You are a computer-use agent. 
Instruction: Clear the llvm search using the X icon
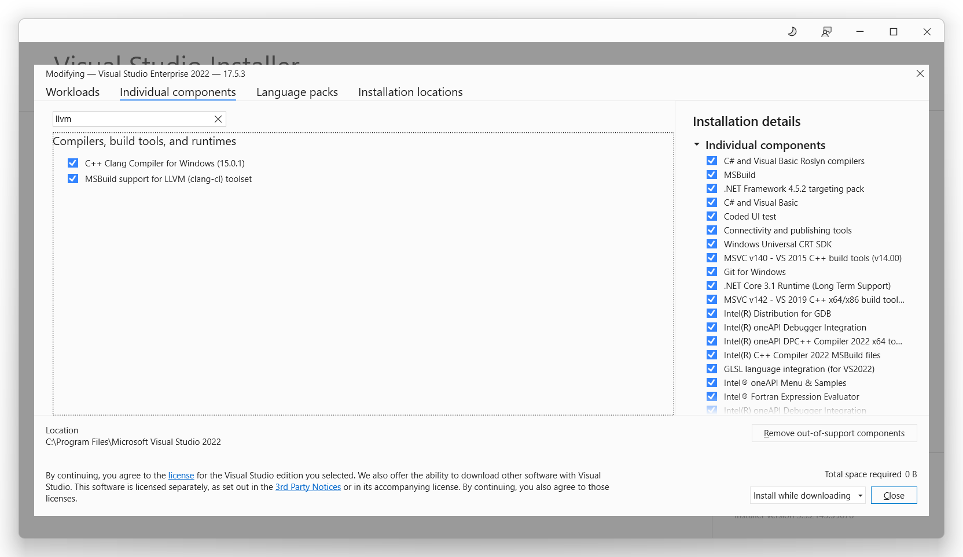click(218, 119)
